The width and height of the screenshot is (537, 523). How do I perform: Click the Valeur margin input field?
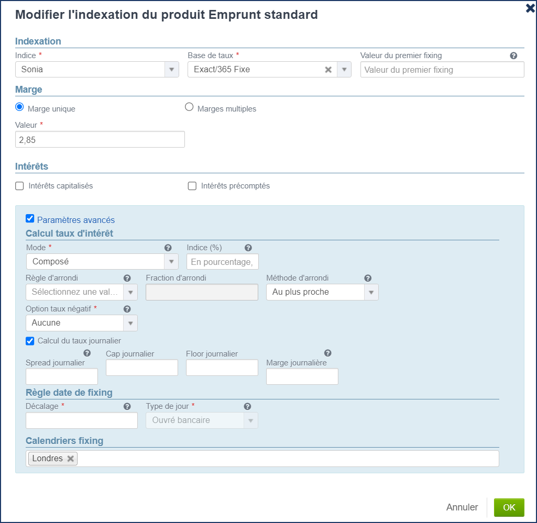point(100,139)
